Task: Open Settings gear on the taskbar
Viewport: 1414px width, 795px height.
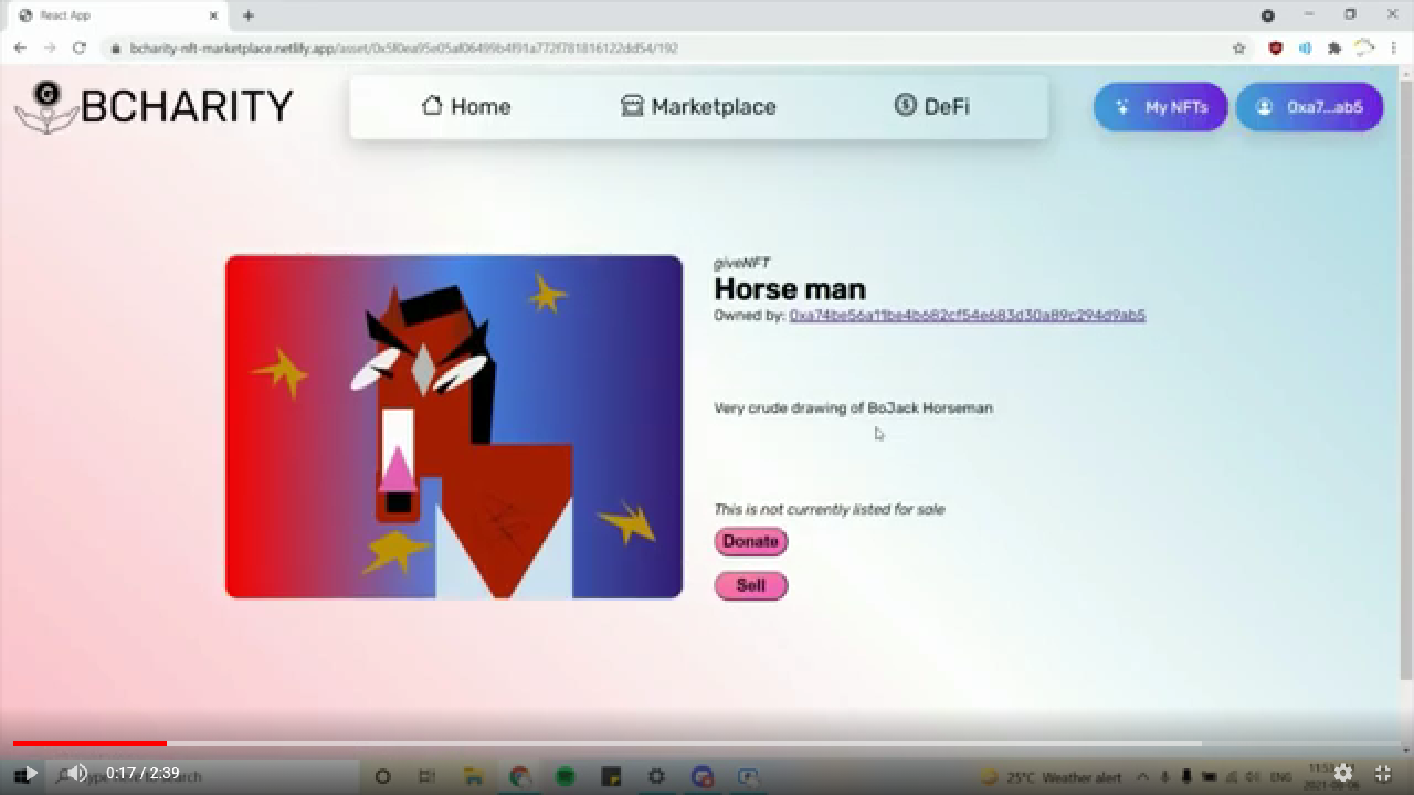Action: coord(656,776)
